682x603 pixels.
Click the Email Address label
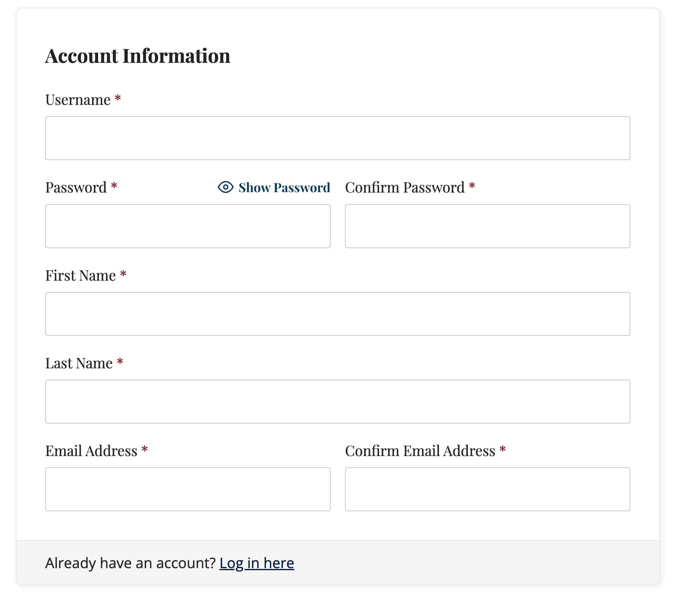point(91,450)
